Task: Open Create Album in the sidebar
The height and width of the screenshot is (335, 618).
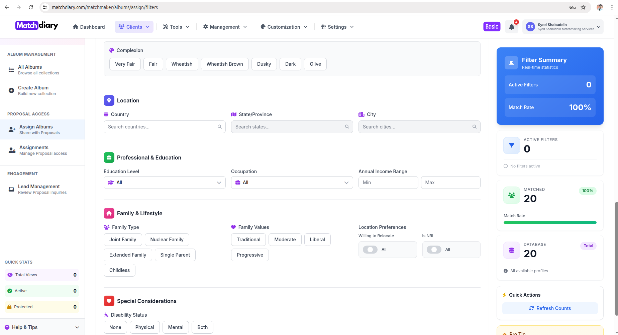Action: point(33,90)
